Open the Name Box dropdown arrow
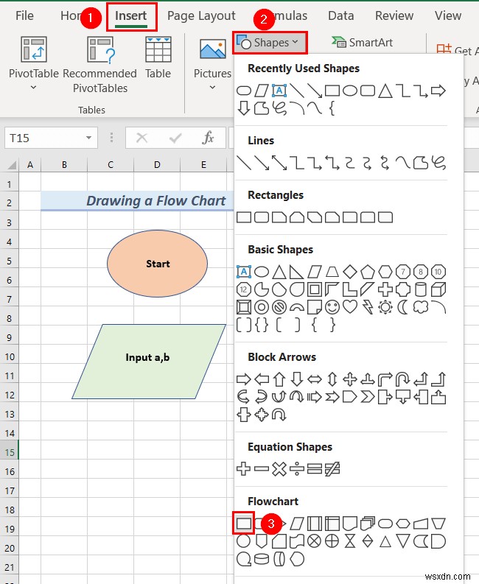The height and width of the screenshot is (584, 479). tap(88, 138)
